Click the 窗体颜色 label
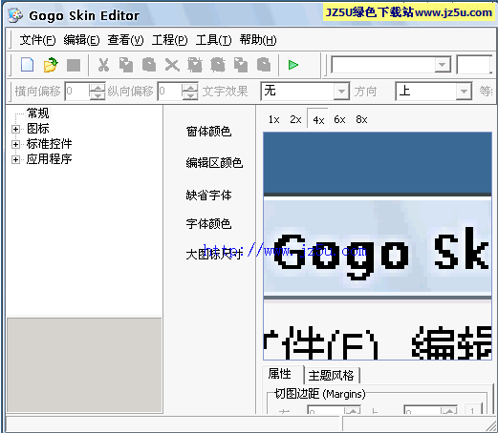The height and width of the screenshot is (433, 498). click(208, 131)
